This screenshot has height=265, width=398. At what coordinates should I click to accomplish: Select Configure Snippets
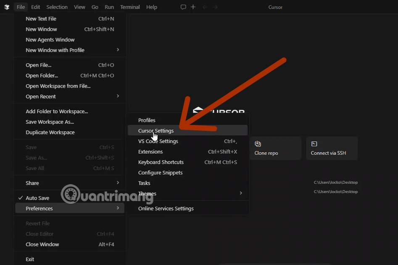pos(160,172)
